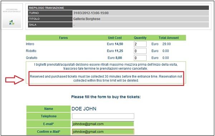
Task: Click the E-mail* form label
Action: pos(48,124)
